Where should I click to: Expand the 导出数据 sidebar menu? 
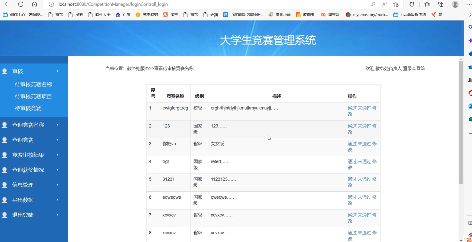[x=23, y=200]
